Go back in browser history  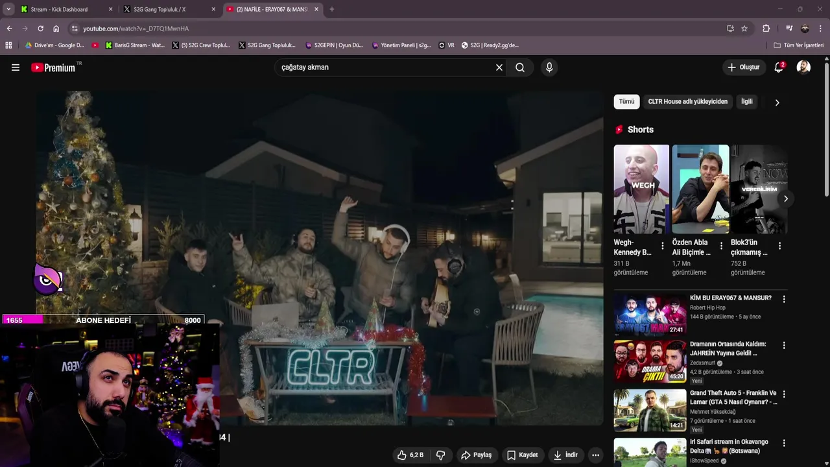click(x=9, y=29)
